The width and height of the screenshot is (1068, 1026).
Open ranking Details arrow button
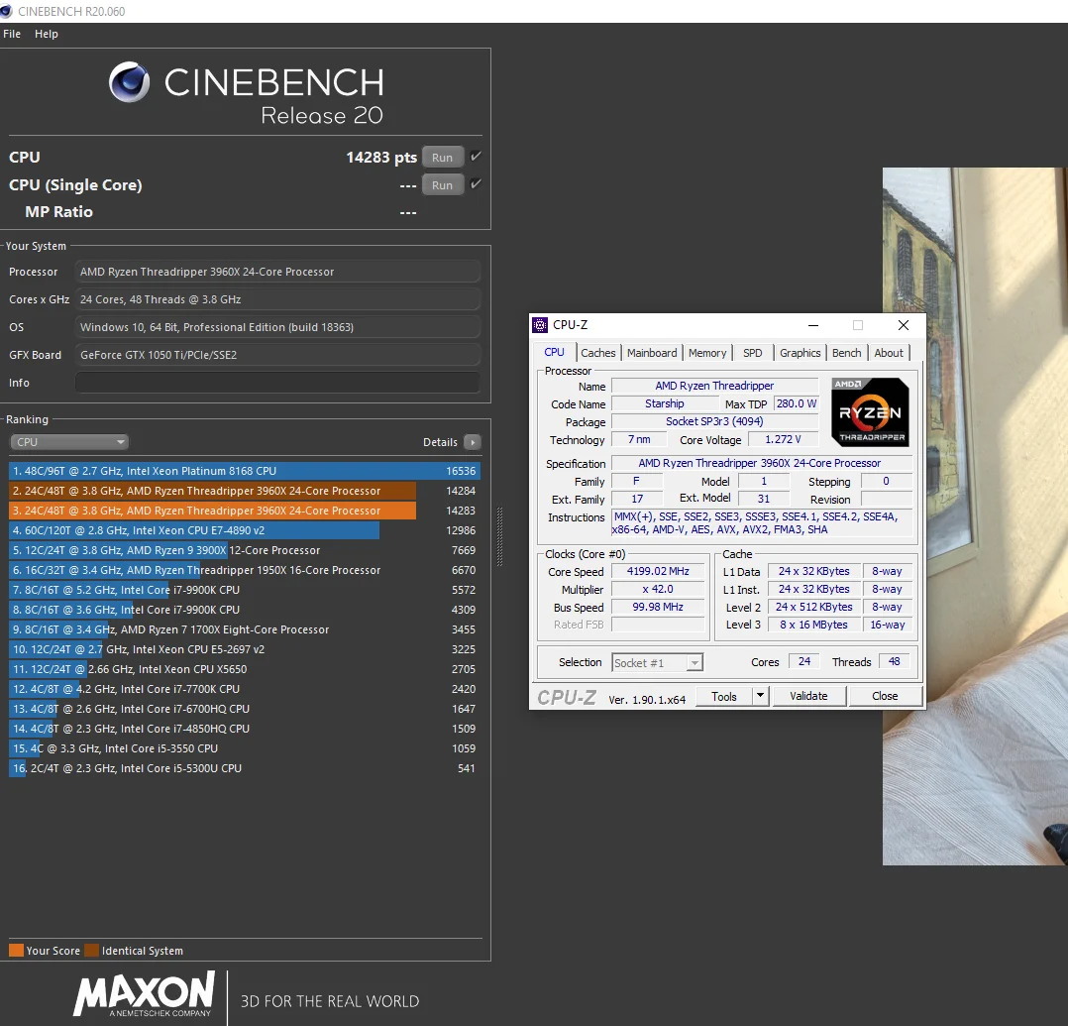point(472,442)
